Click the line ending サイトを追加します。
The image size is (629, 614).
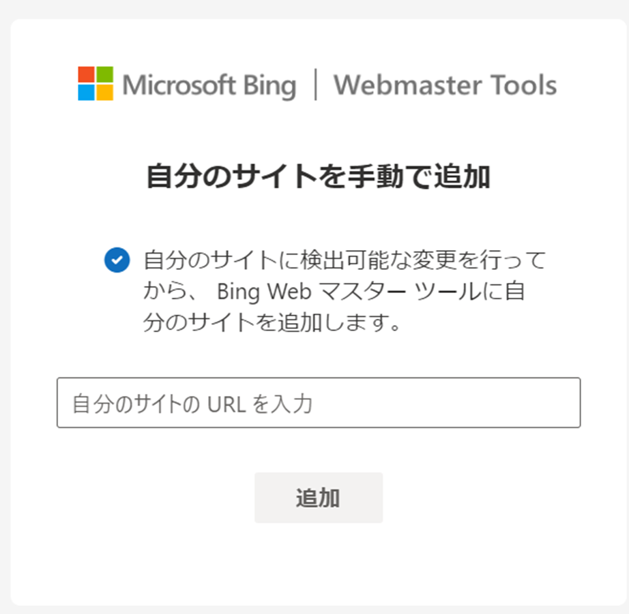click(x=272, y=322)
